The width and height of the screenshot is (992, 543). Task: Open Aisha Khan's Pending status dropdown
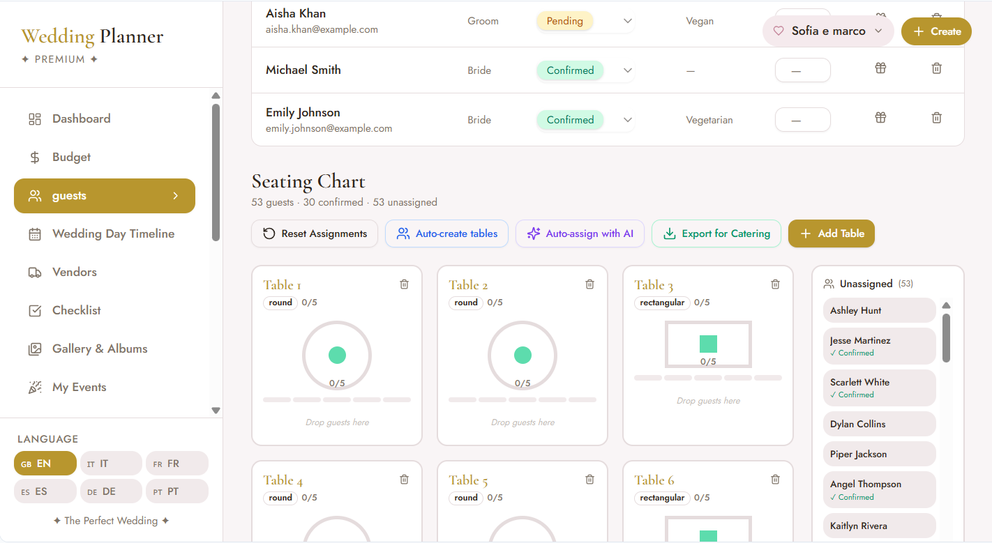coord(585,21)
